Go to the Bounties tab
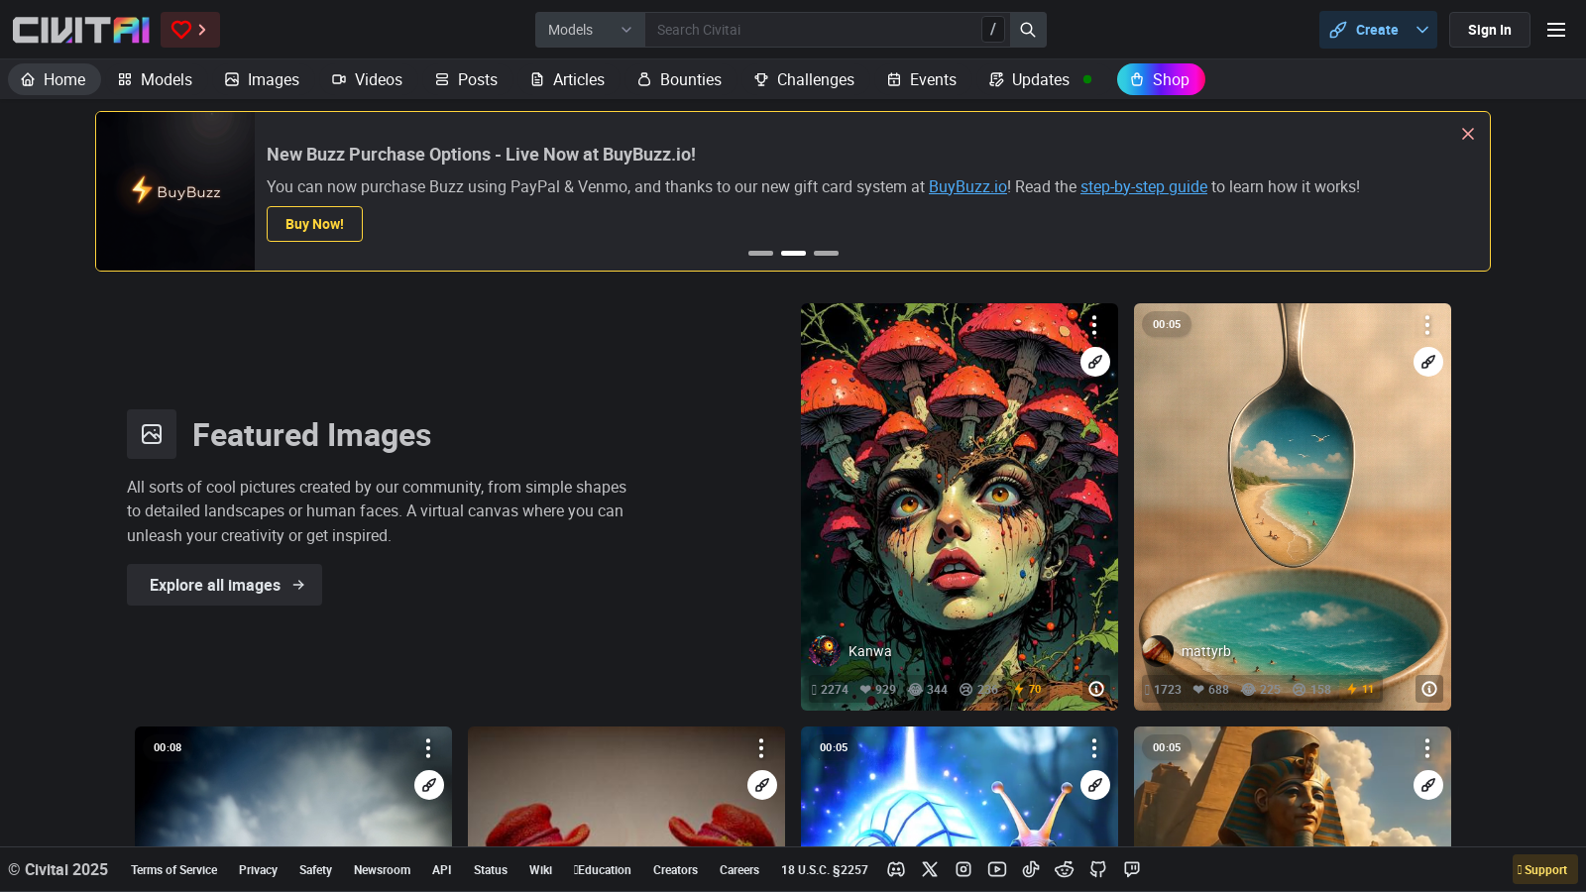Viewport: 1586px width, 892px height. pos(679,79)
